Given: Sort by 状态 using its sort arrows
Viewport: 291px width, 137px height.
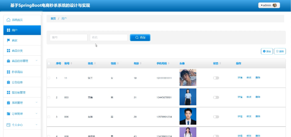Looking at the screenshot, I should pyautogui.click(x=220, y=63).
